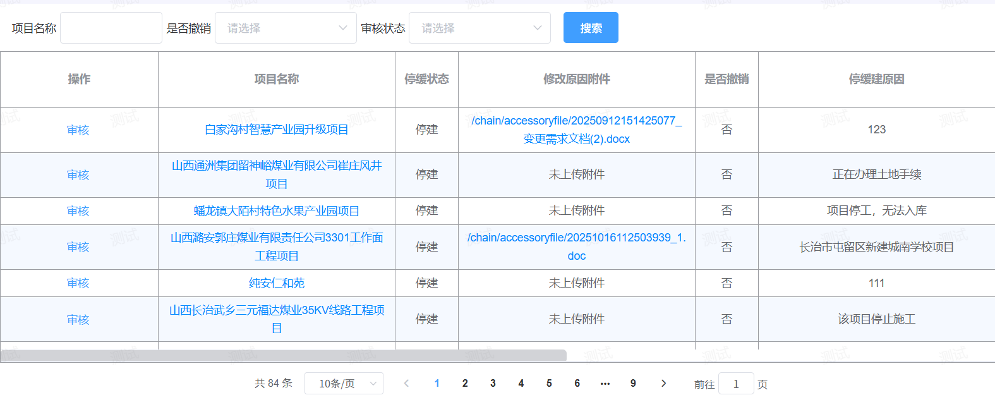Jump to page 9 in pagination
Image resolution: width=995 pixels, height=395 pixels.
coord(633,383)
